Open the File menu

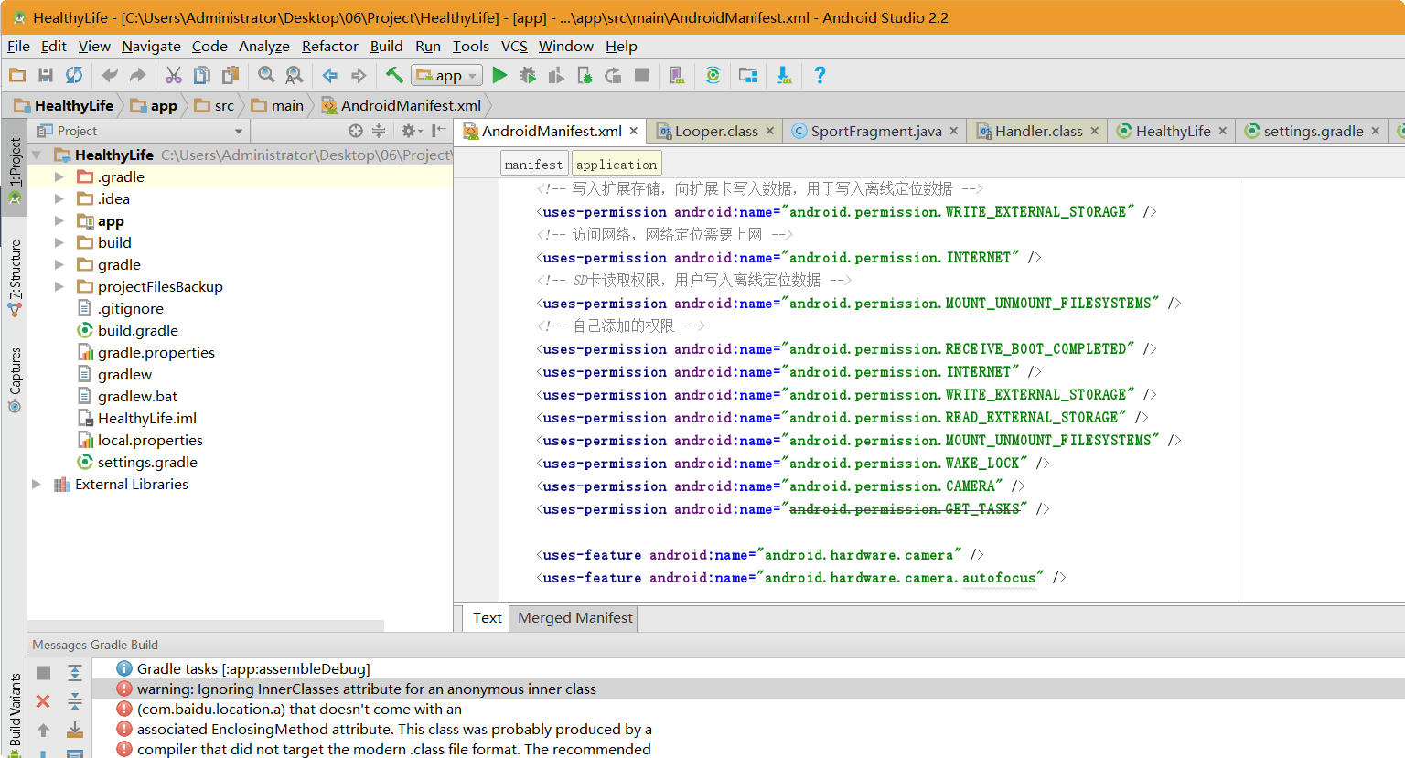pos(18,46)
